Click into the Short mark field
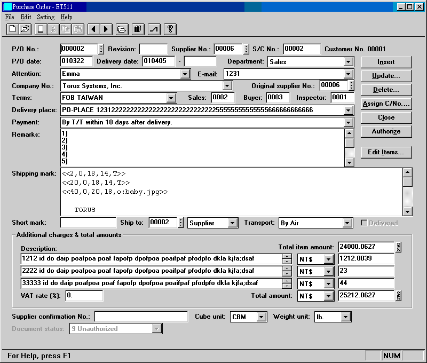 88,223
